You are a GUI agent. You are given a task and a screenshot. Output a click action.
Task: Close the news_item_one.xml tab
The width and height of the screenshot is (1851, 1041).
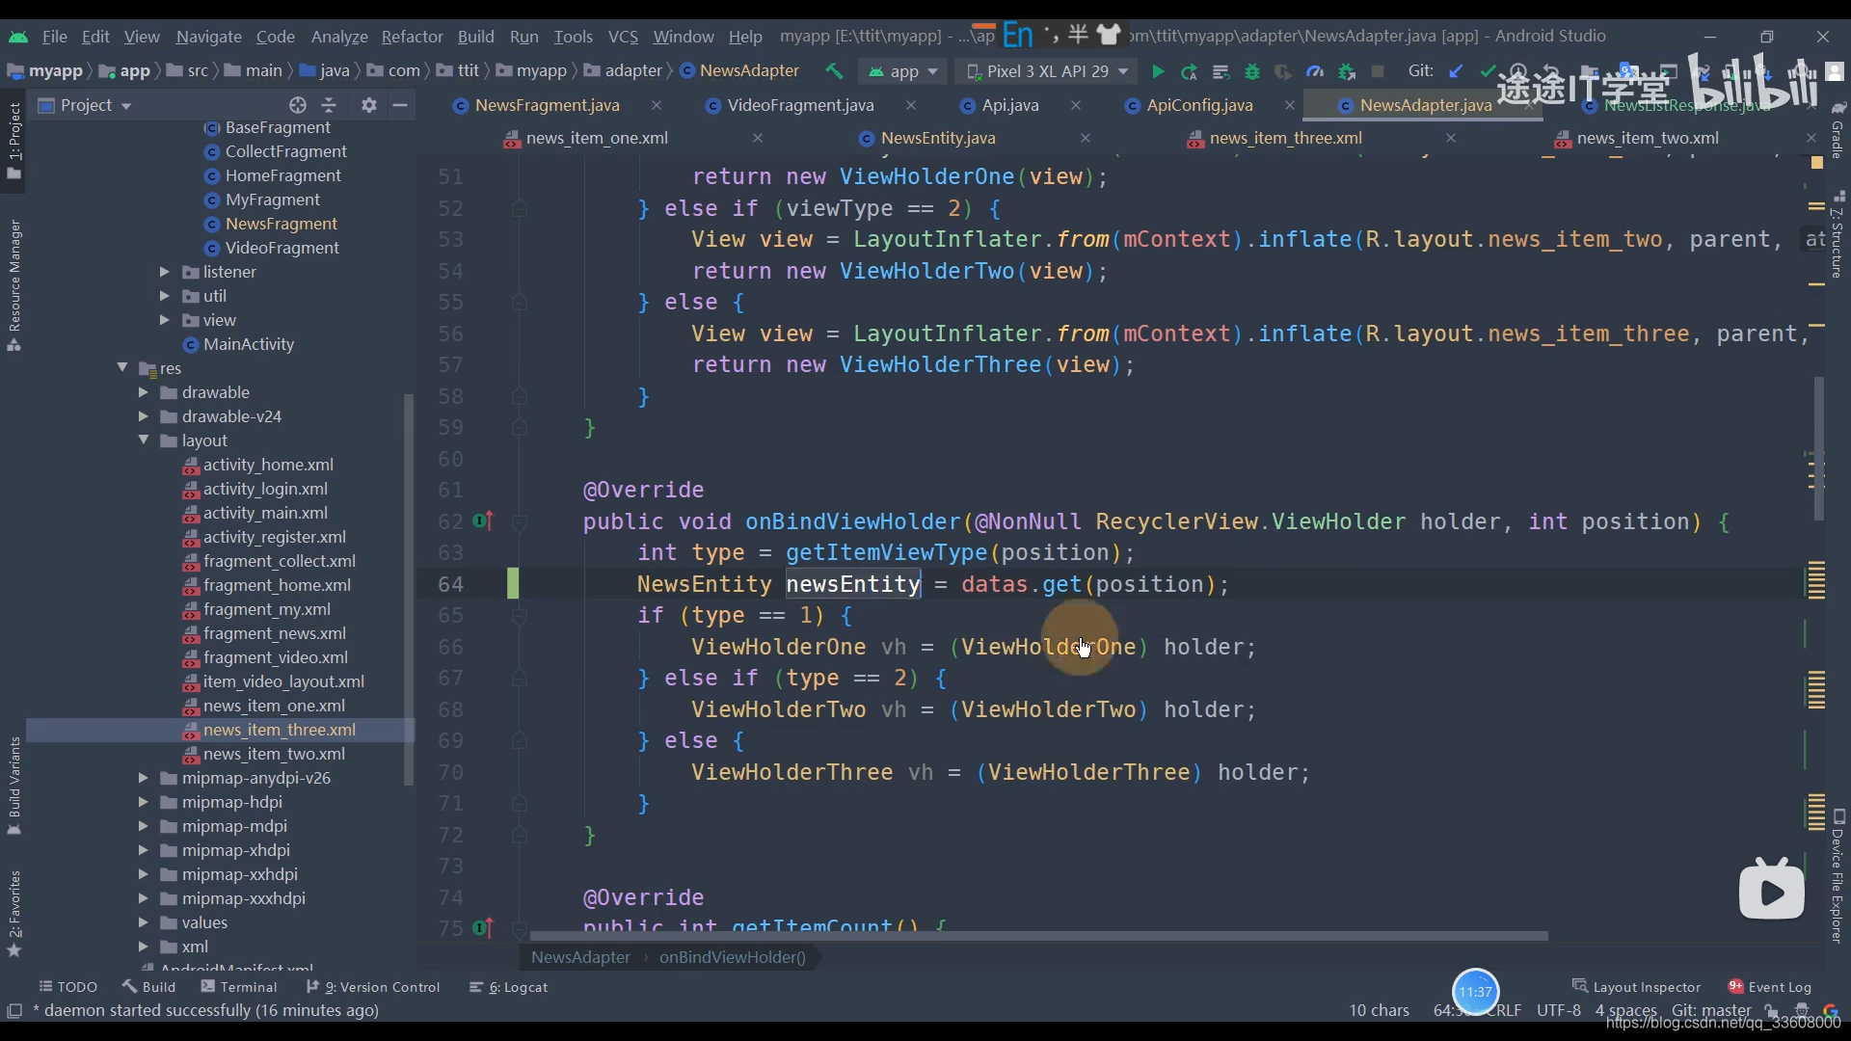[x=758, y=138]
